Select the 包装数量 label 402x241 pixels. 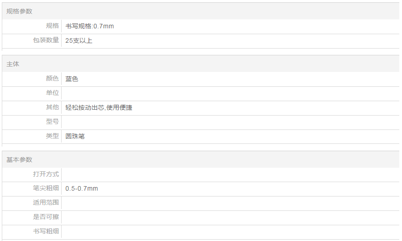point(46,40)
